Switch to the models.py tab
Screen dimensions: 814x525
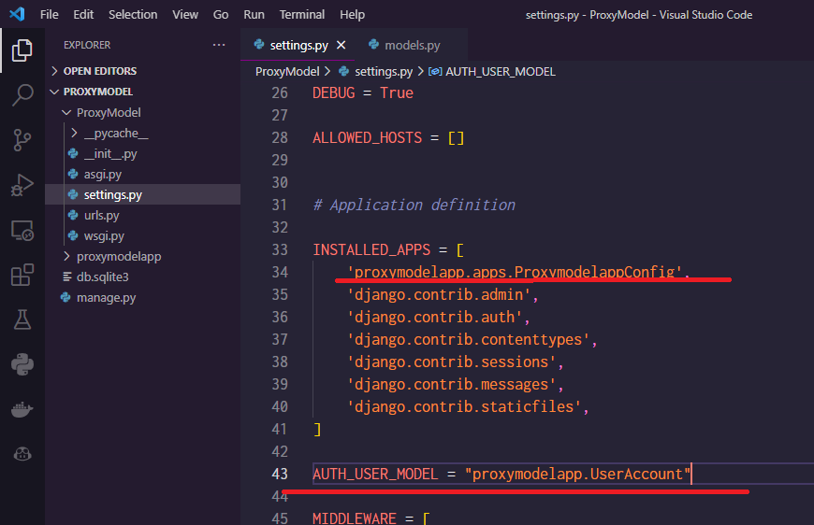pyautogui.click(x=412, y=45)
